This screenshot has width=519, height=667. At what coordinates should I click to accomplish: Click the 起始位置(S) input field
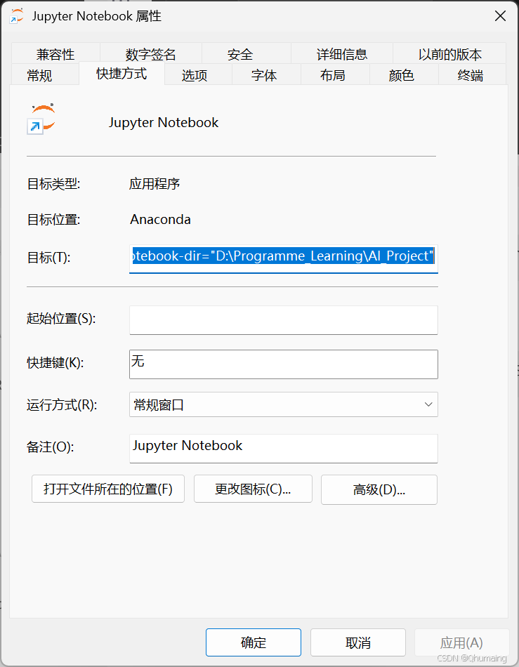pyautogui.click(x=283, y=320)
